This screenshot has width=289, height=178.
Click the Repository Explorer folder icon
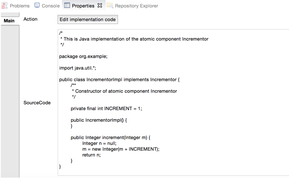110,5
